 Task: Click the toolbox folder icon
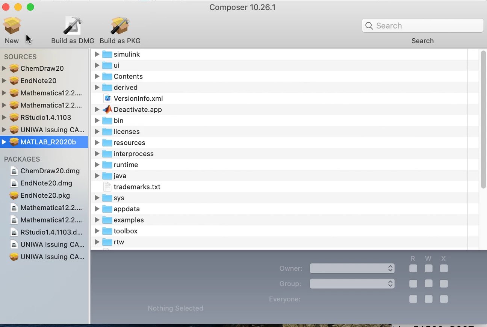coord(107,231)
